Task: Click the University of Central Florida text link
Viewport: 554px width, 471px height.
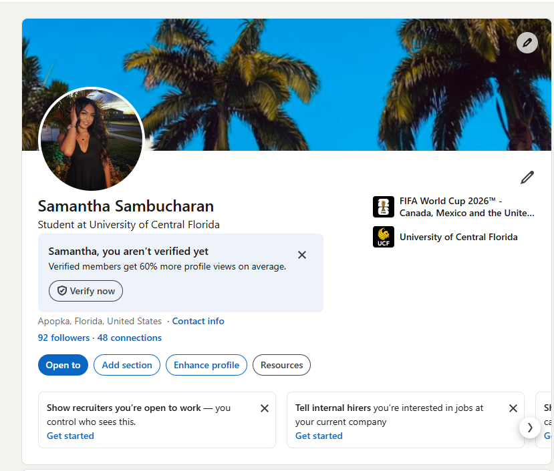Action: tap(458, 237)
